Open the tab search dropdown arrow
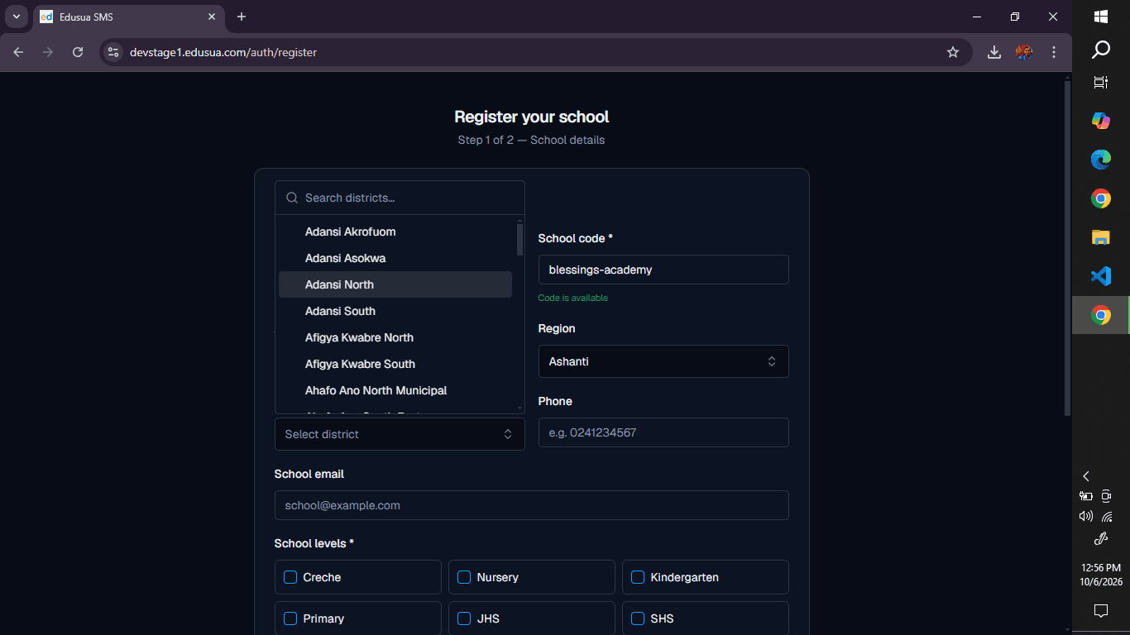The height and width of the screenshot is (635, 1130). (x=16, y=17)
